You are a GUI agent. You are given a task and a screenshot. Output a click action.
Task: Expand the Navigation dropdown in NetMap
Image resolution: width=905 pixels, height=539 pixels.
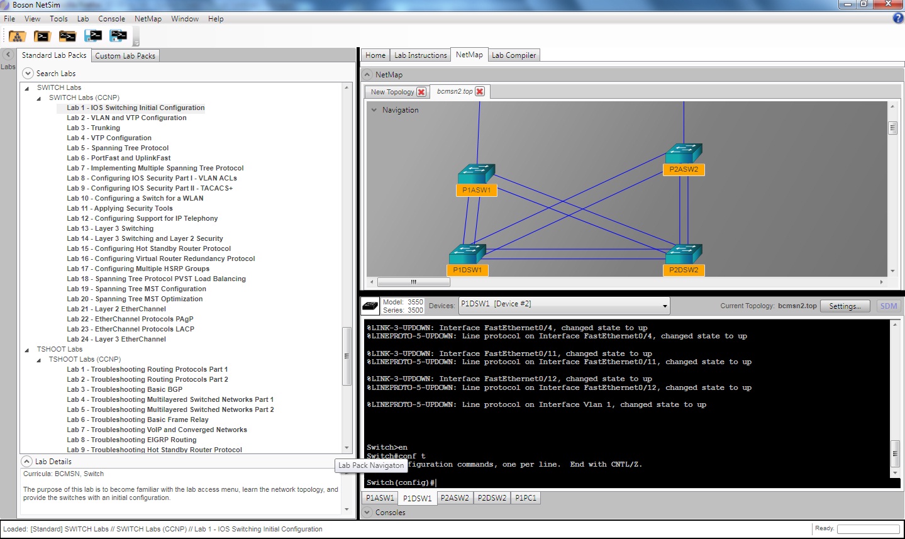[374, 110]
